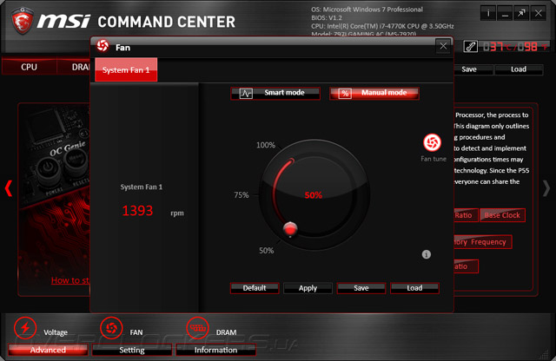Image resolution: width=556 pixels, height=361 pixels.
Task: Switch to Smart mode
Action: click(x=275, y=93)
